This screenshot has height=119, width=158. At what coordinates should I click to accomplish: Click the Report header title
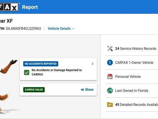coord(30,7)
